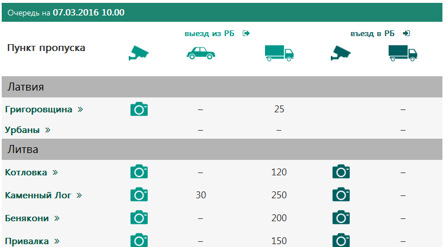Screen dimensions: 447x247
Task: Click the passenger car column icon
Action: click(201, 53)
